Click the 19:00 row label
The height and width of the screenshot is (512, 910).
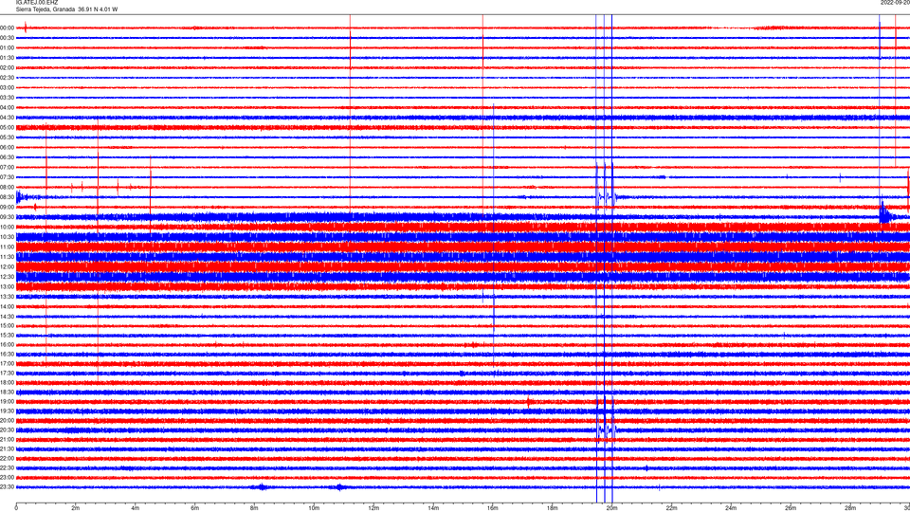[7, 402]
